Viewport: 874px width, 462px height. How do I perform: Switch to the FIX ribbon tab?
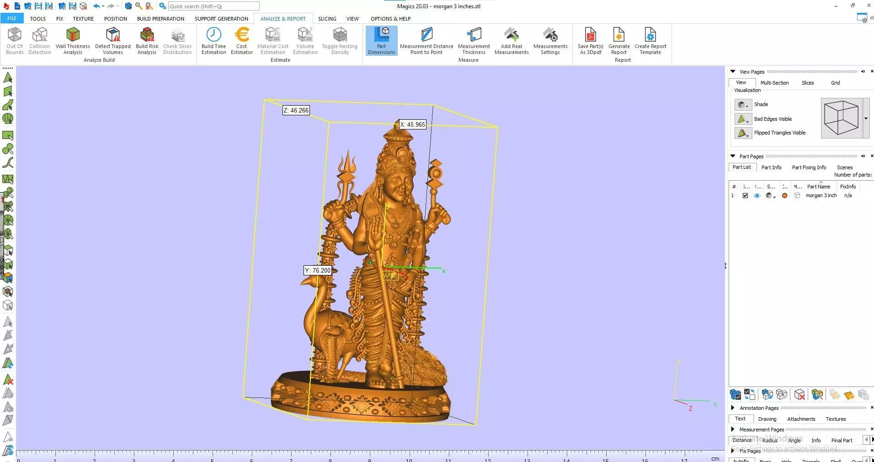(x=59, y=19)
